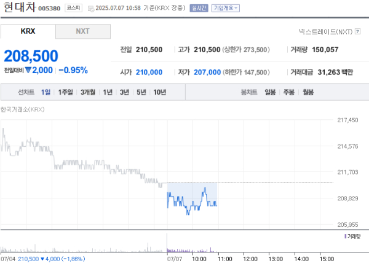Click the 205,955 price axis label

pos(347,225)
